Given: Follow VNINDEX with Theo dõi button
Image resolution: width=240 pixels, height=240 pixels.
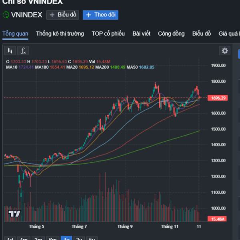Looking at the screenshot, I should tap(100, 15).
